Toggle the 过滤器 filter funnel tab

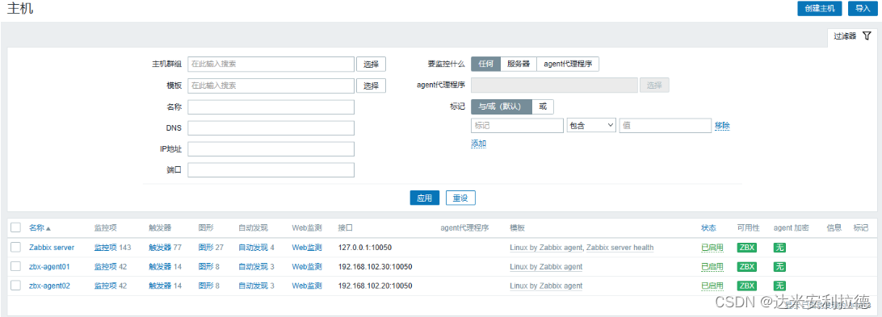tap(851, 35)
